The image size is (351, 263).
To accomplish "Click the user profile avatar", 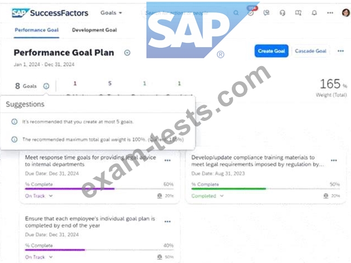I will pyautogui.click(x=346, y=13).
